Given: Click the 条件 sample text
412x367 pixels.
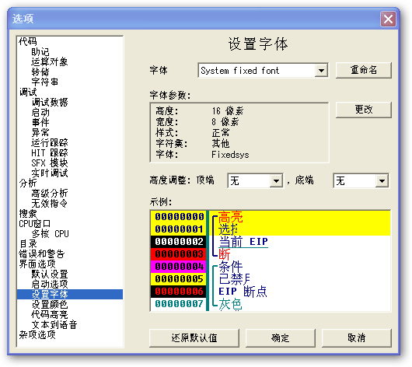Looking at the screenshot, I should coord(230,267).
